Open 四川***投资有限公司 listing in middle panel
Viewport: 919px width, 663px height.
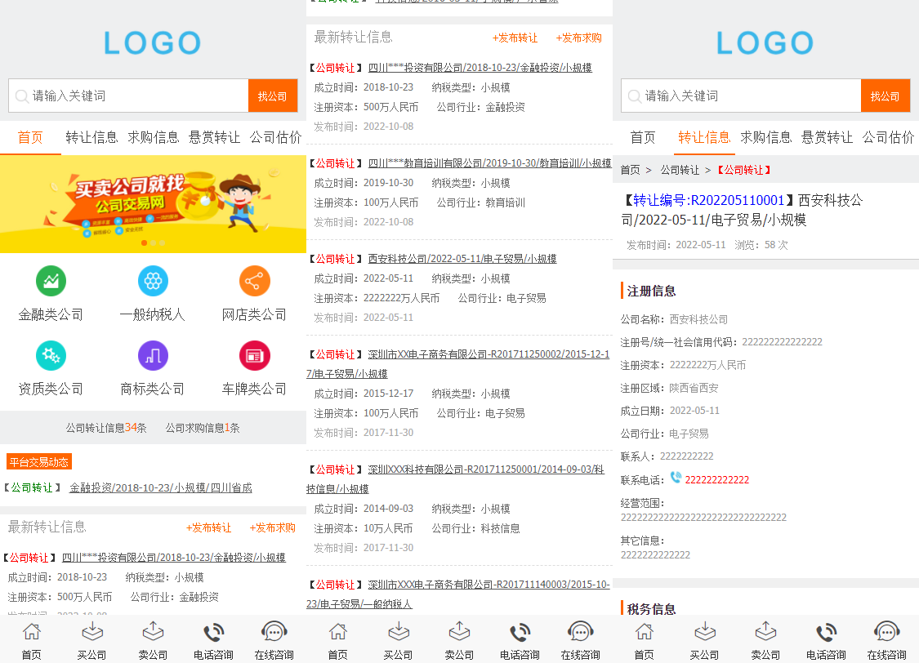[x=480, y=68]
